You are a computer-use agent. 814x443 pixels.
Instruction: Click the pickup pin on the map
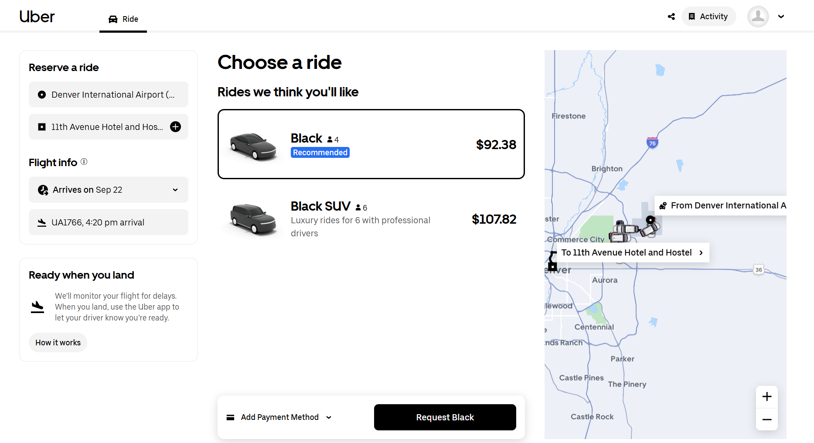(650, 220)
